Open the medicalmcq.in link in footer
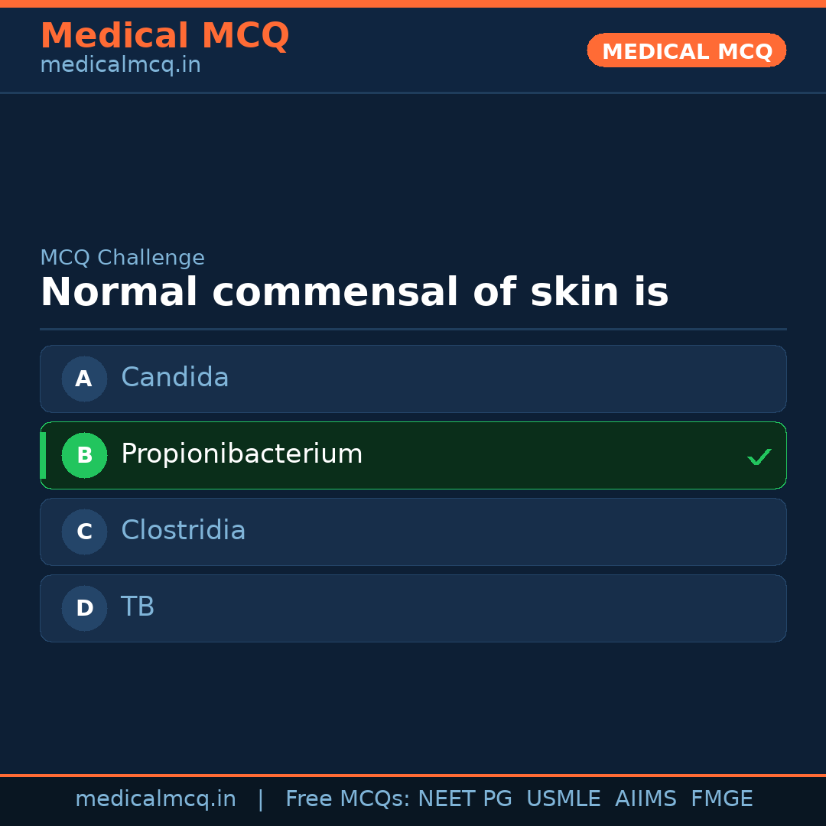This screenshot has height=826, width=826. point(155,799)
